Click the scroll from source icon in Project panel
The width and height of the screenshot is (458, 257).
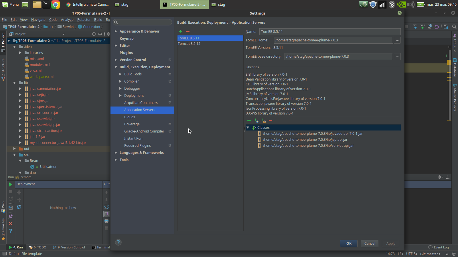click(x=94, y=34)
